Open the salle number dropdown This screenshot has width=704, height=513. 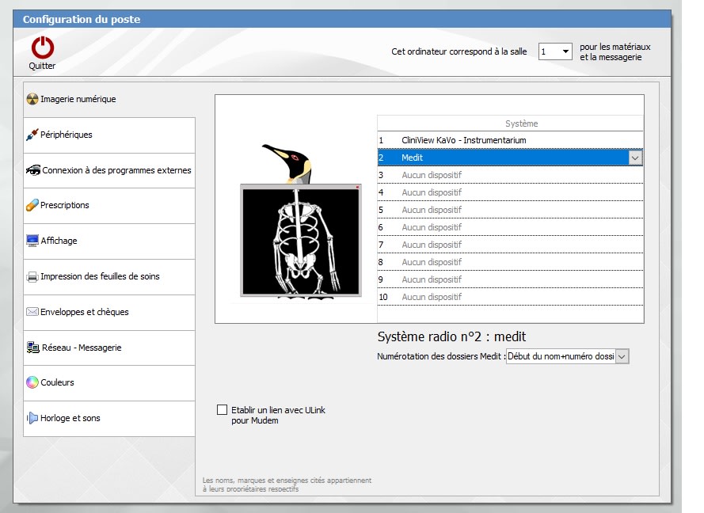coord(565,51)
